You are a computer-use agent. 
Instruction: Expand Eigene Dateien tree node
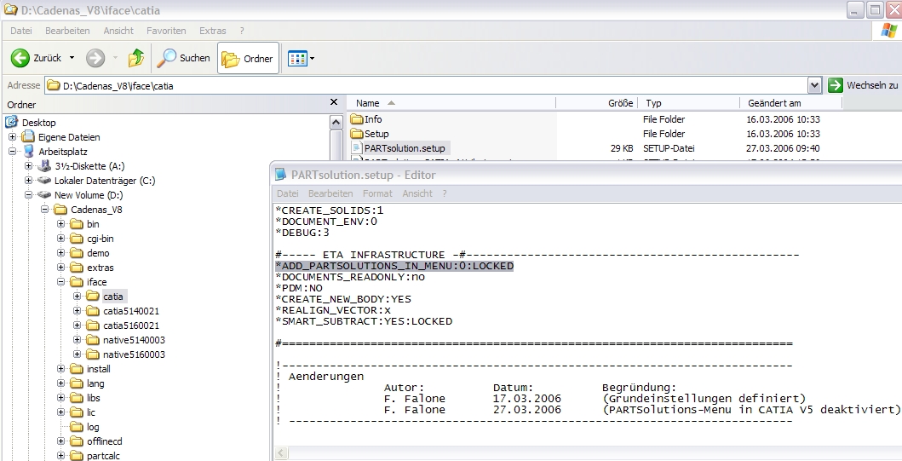pyautogui.click(x=12, y=137)
